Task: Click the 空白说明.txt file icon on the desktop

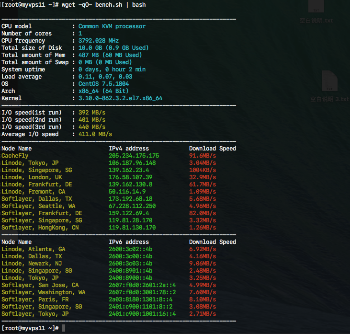Action: pyautogui.click(x=316, y=6)
